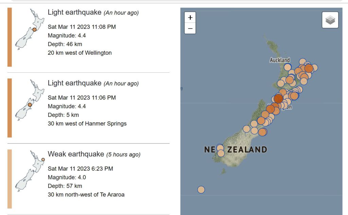Screen dimensions: 348x215
Task: Open the Weak earthquake heading
Action: (76, 154)
